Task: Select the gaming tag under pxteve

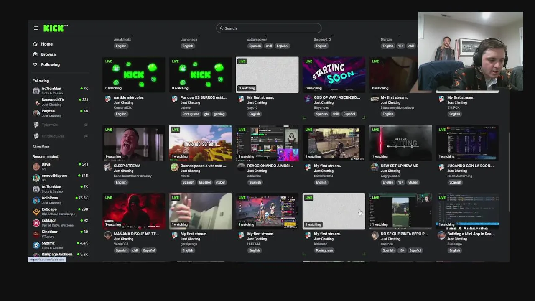Action: pos(219,114)
